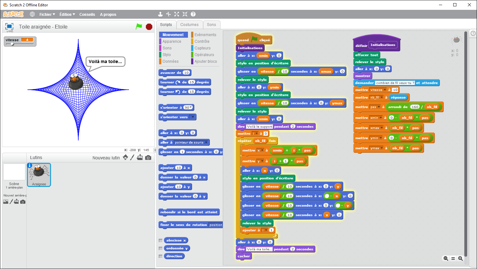Screen dimensions: 477x269
Task: Click the vitesse slider handle on stage
Action: pos(12,44)
